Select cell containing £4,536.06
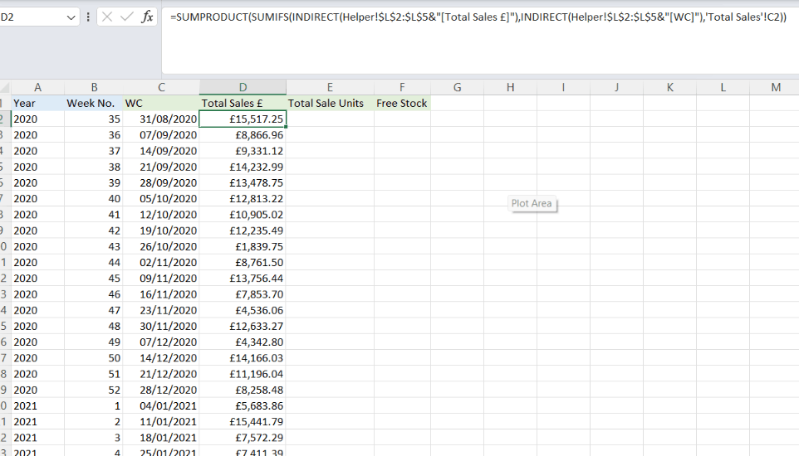This screenshot has height=456, width=799. point(243,310)
